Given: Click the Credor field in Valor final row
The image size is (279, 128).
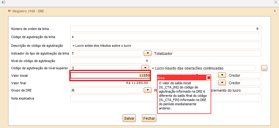Looking at the screenshot, I should tap(244, 83).
